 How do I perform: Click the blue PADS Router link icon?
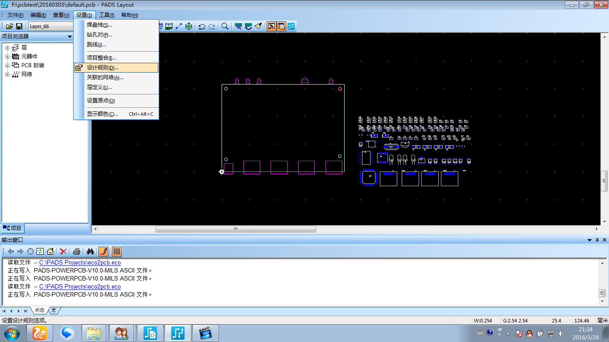tap(291, 26)
